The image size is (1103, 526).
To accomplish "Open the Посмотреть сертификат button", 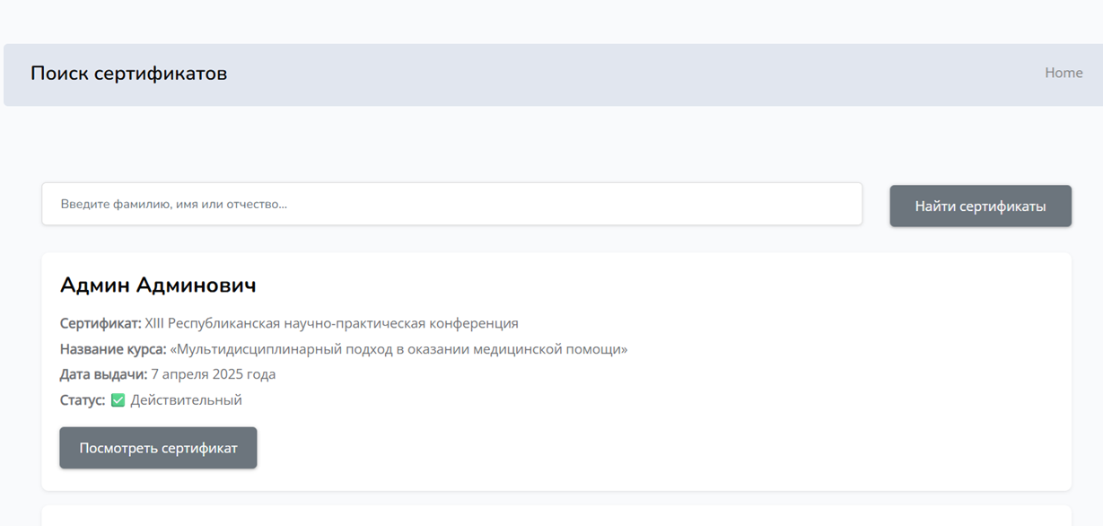I will [158, 448].
